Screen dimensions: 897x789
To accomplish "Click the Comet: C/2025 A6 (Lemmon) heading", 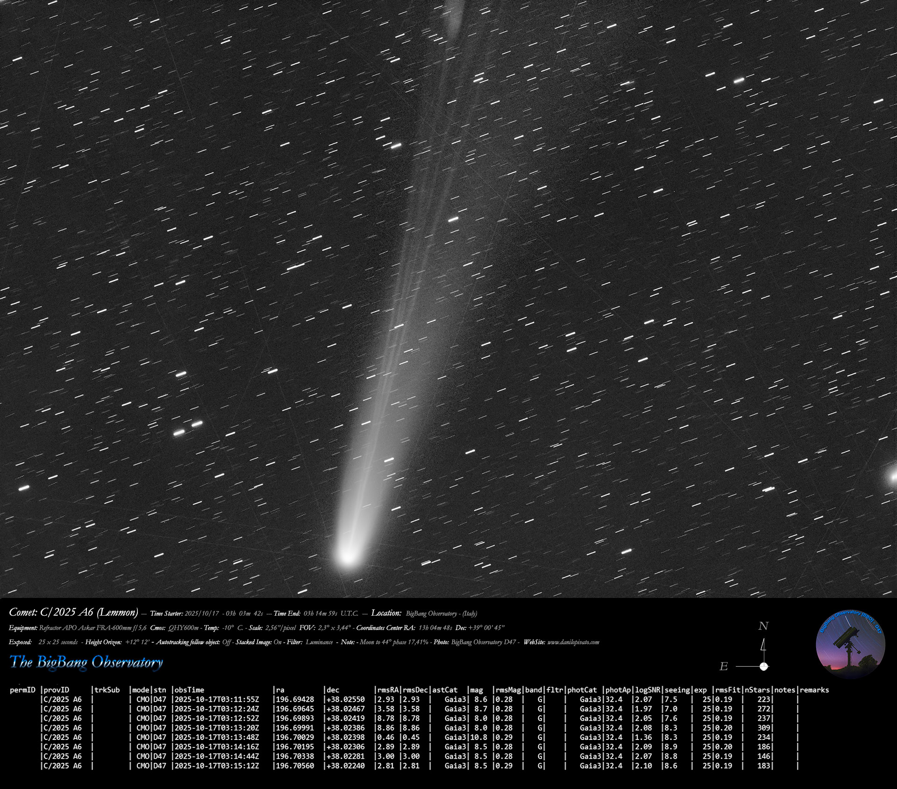I will point(73,612).
